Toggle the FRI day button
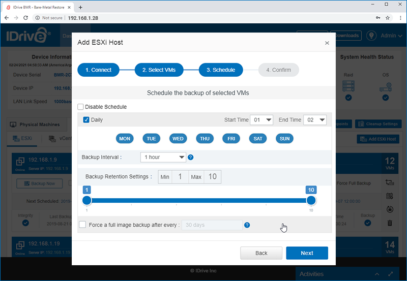This screenshot has height=281, width=407. 231,138
